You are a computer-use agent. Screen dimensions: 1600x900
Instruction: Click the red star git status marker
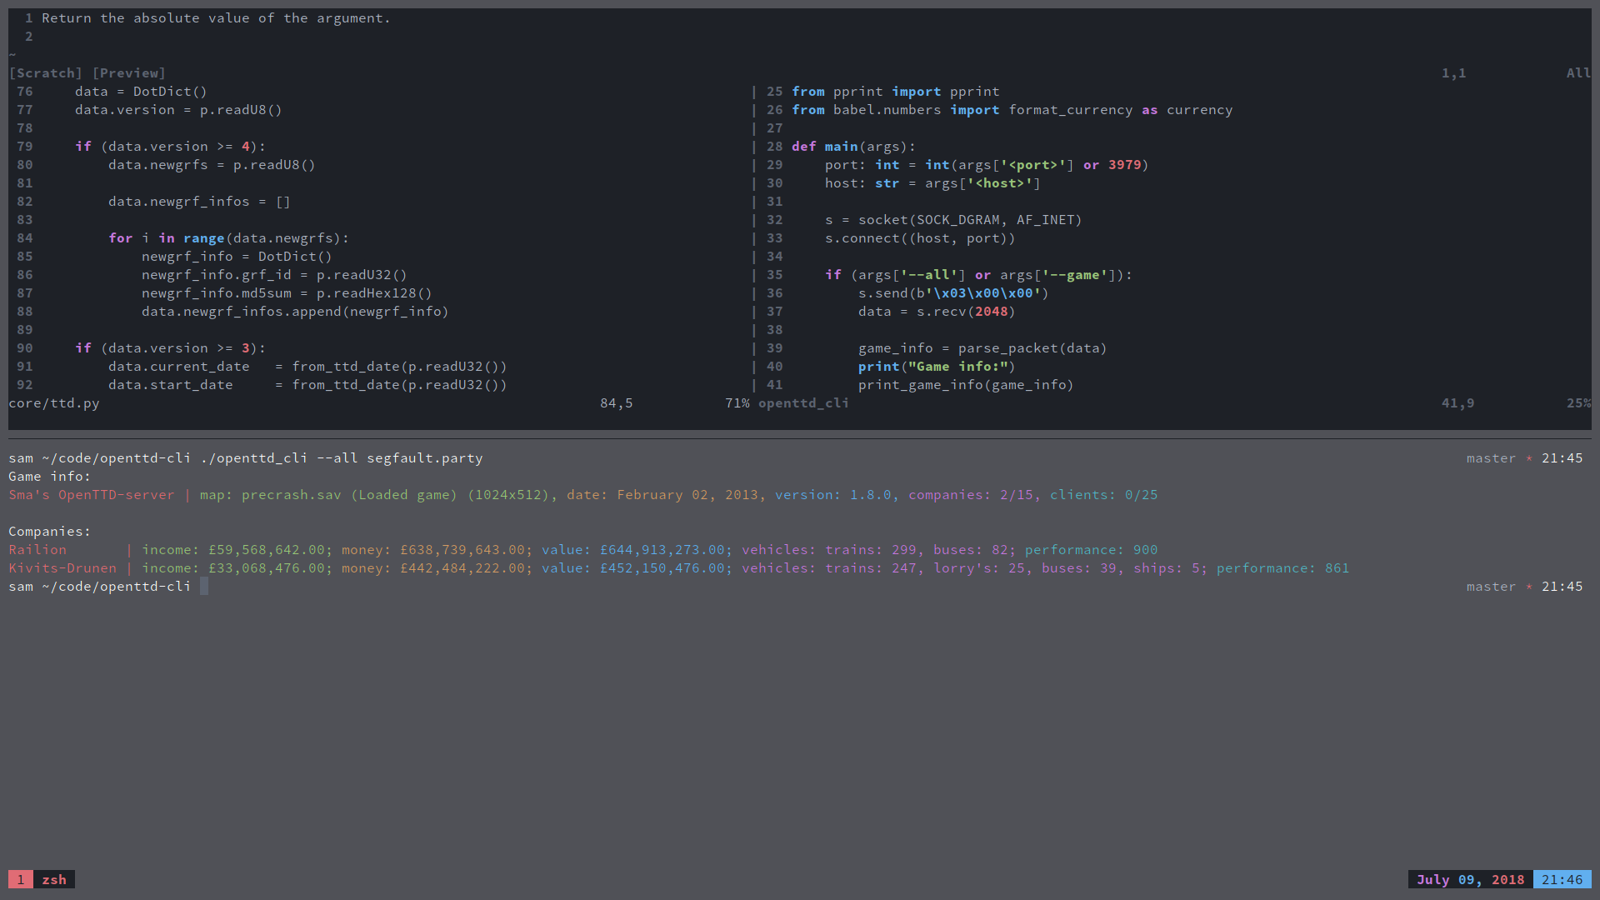click(1529, 458)
